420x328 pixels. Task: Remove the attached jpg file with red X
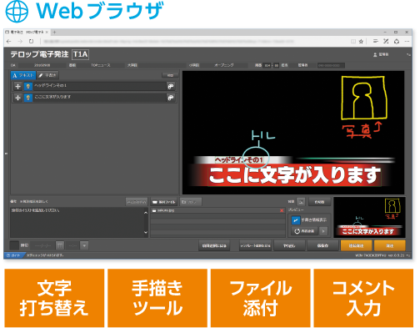click(282, 210)
